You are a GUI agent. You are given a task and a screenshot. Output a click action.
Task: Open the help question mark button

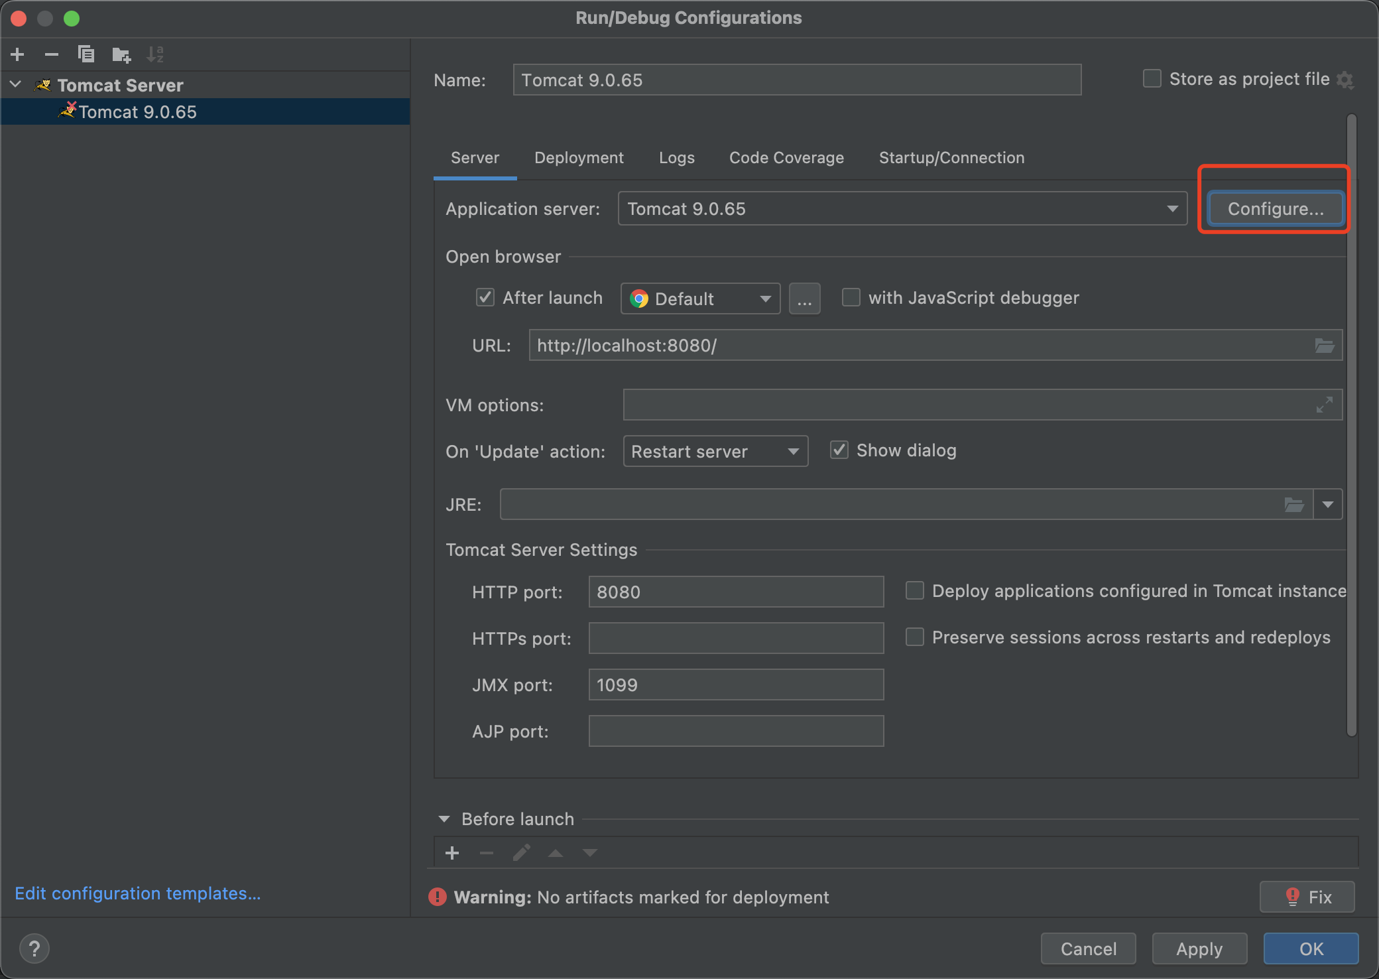[x=34, y=948]
